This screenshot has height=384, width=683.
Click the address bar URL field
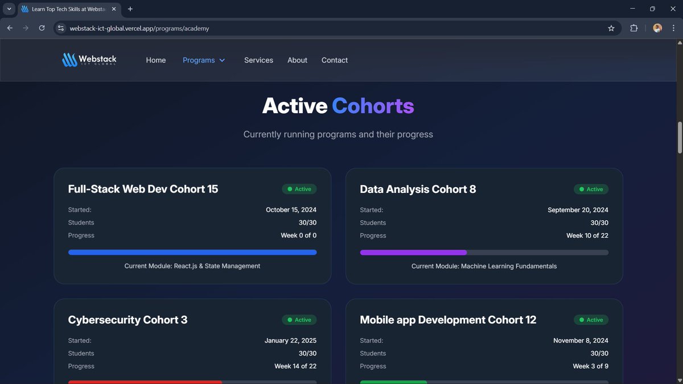point(336,28)
